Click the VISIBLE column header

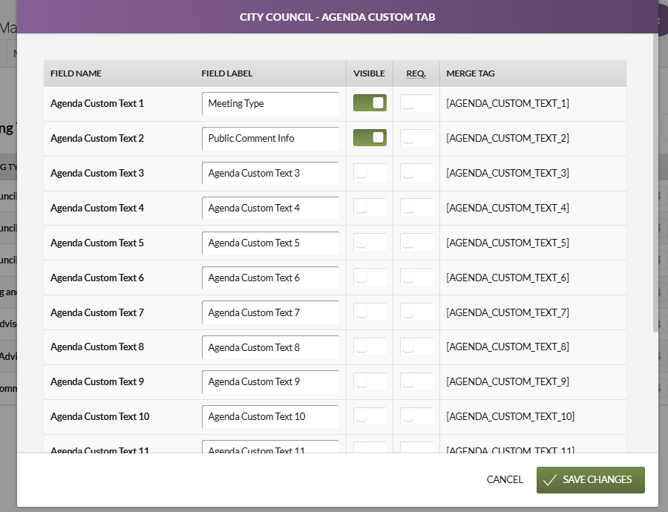pos(369,73)
